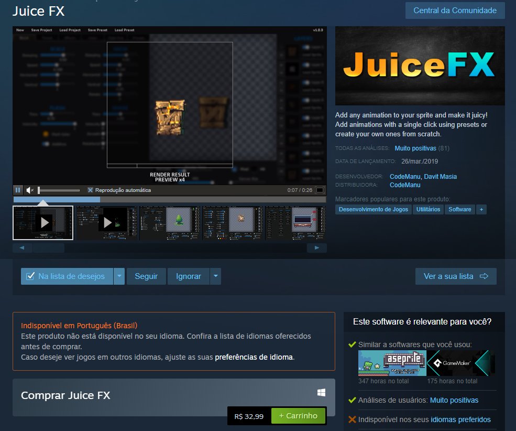Click Load Preset in the video
Viewport: 516px width, 431px height.
point(124,30)
